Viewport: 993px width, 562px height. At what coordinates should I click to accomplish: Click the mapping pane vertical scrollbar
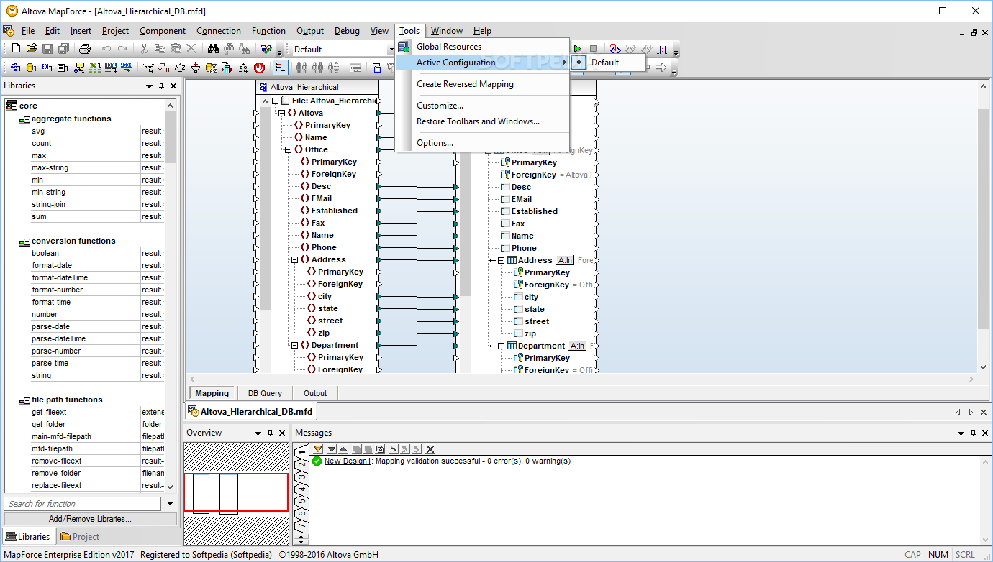984,219
